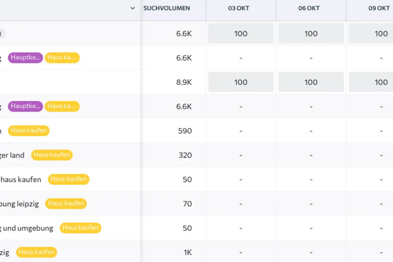
Task: Click the purple Hauptke... tag just below the 8.9K row
Action: [x=25, y=106]
